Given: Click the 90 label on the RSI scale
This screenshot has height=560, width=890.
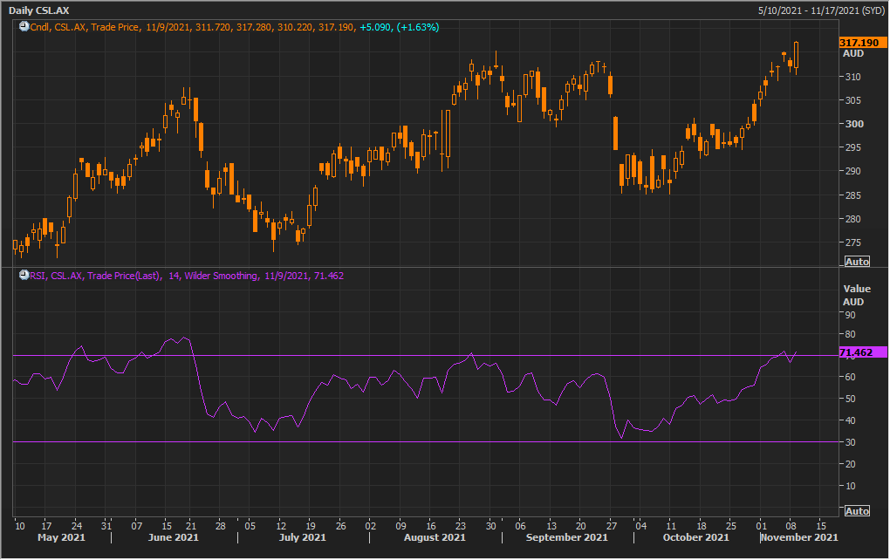Looking at the screenshot, I should click(x=850, y=315).
